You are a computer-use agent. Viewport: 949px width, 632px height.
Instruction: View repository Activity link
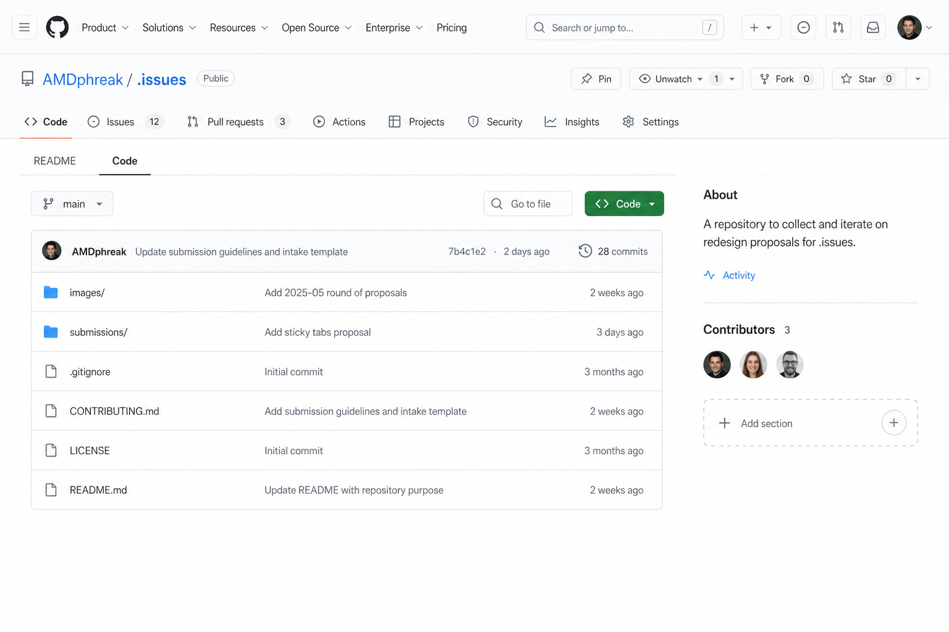click(x=730, y=275)
